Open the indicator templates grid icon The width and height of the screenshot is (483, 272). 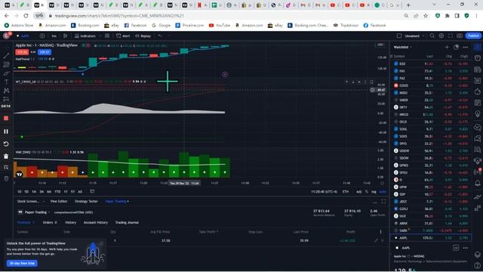pos(107,36)
